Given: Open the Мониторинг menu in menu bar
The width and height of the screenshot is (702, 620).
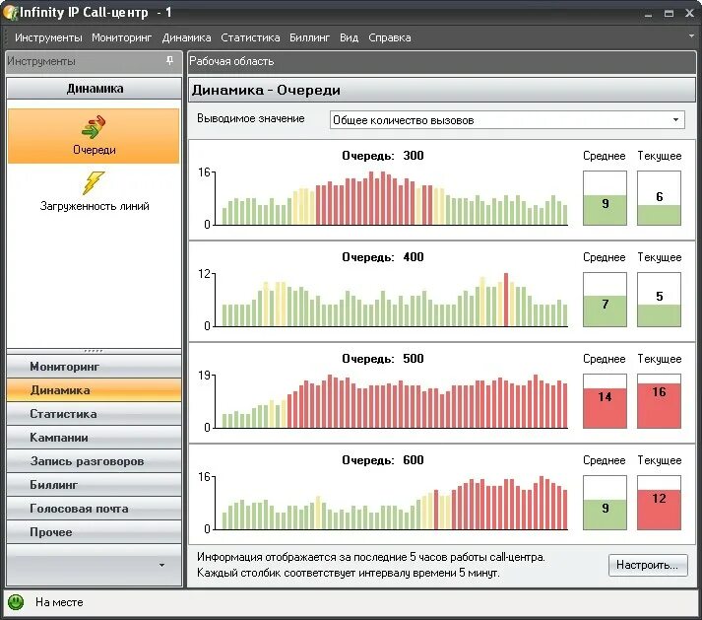Looking at the screenshot, I should pos(122,37).
